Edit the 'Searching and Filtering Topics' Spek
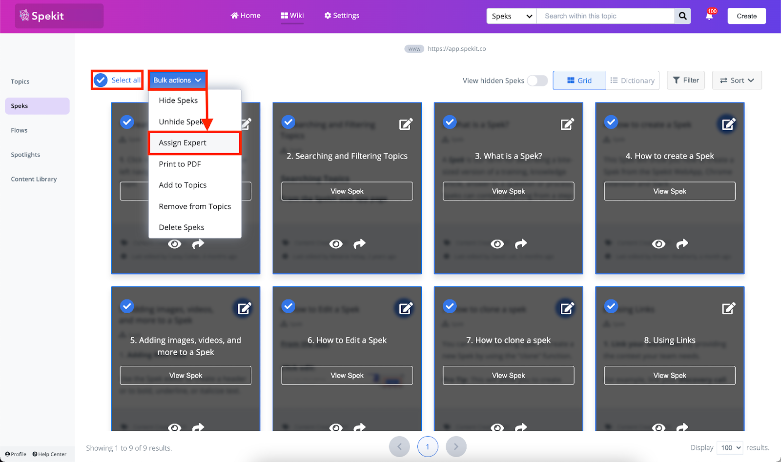This screenshot has width=781, height=462. (x=406, y=124)
